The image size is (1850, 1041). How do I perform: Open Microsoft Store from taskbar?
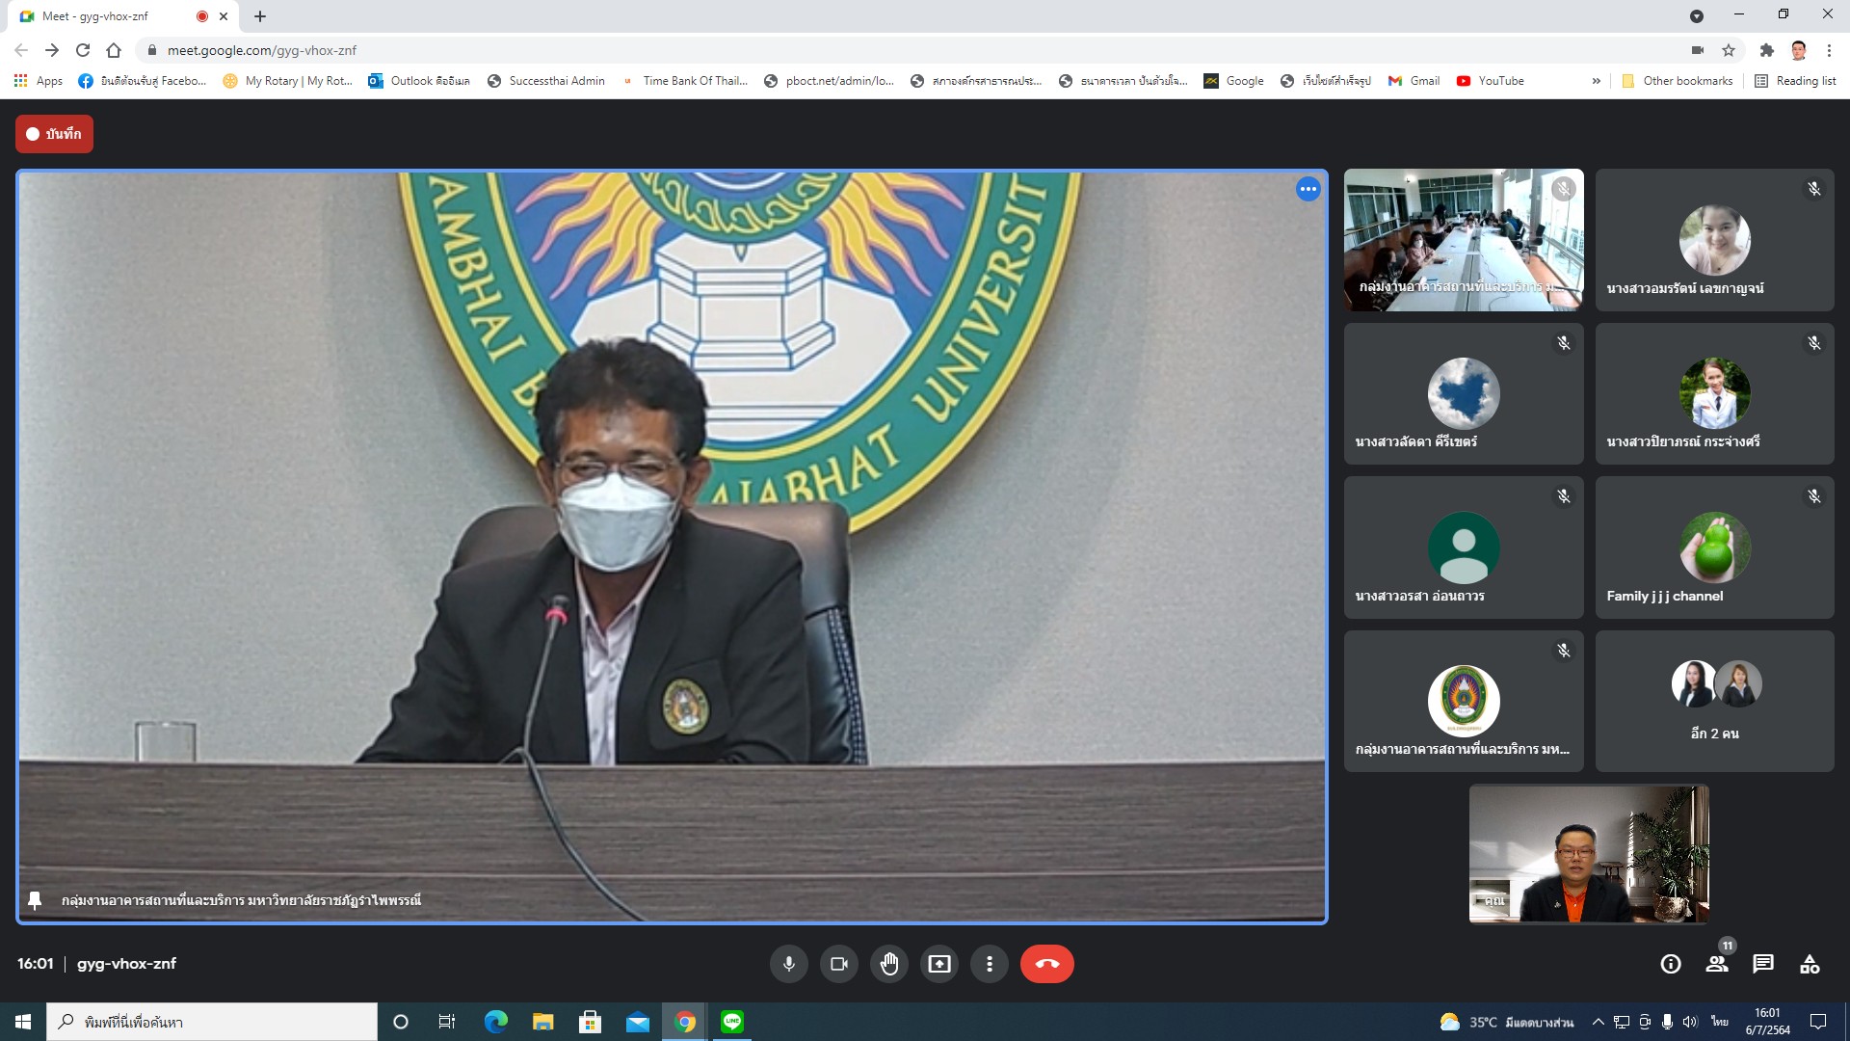590,1022
